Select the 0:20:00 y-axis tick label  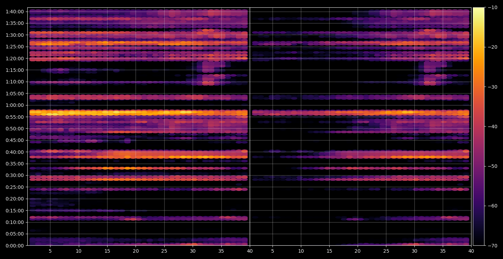(15, 199)
